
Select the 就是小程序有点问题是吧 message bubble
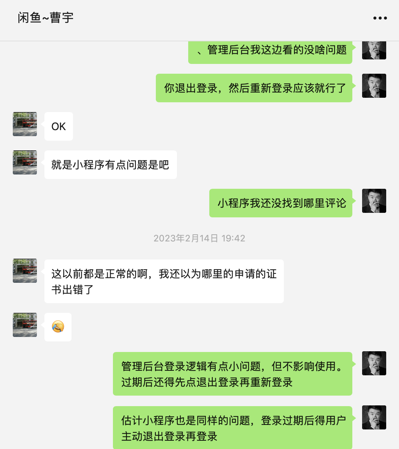pos(111,165)
